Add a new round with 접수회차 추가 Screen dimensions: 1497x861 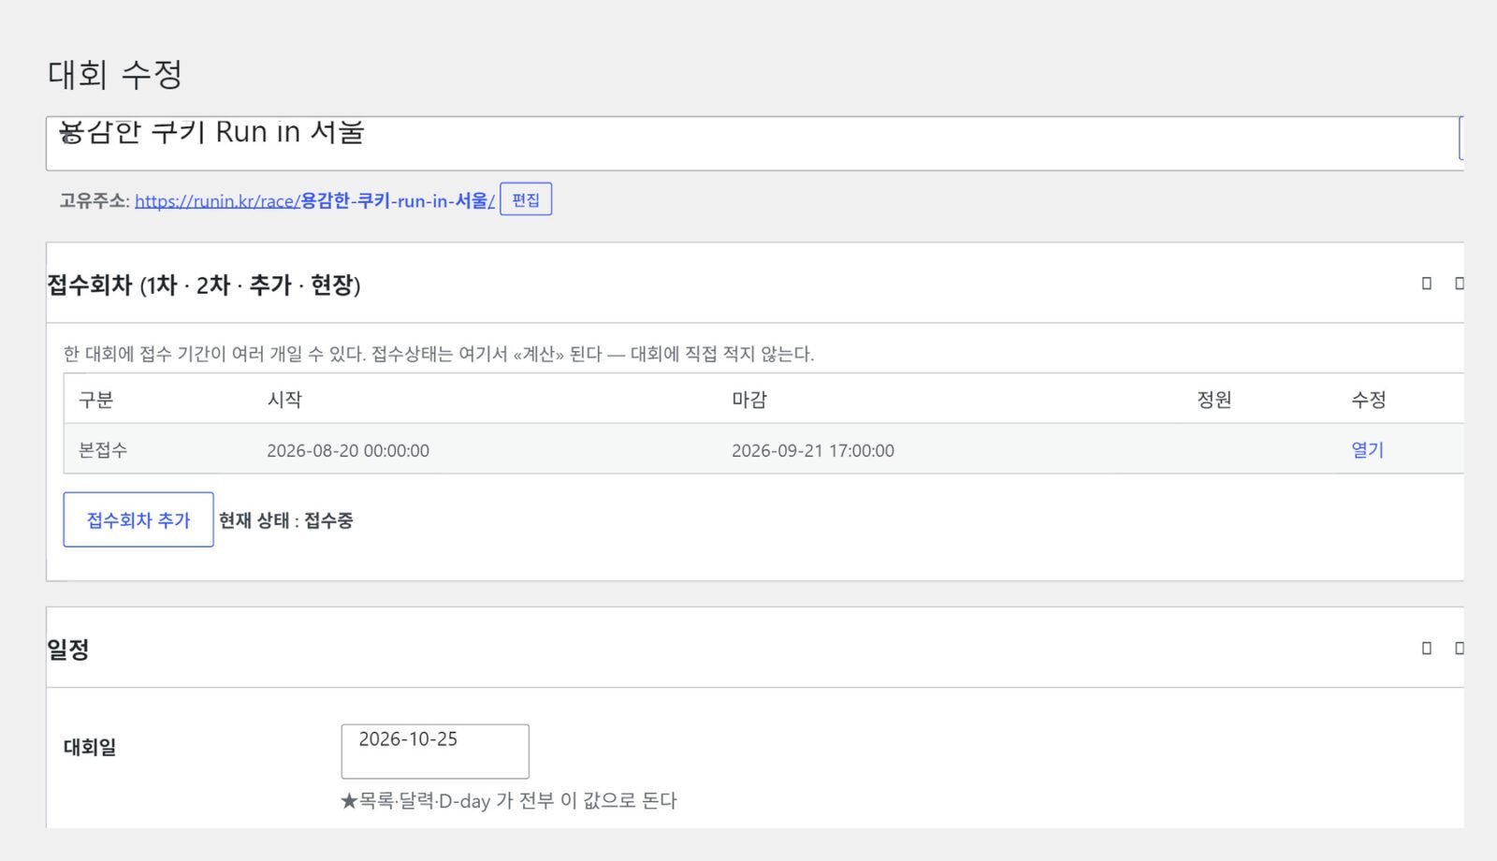[138, 519]
